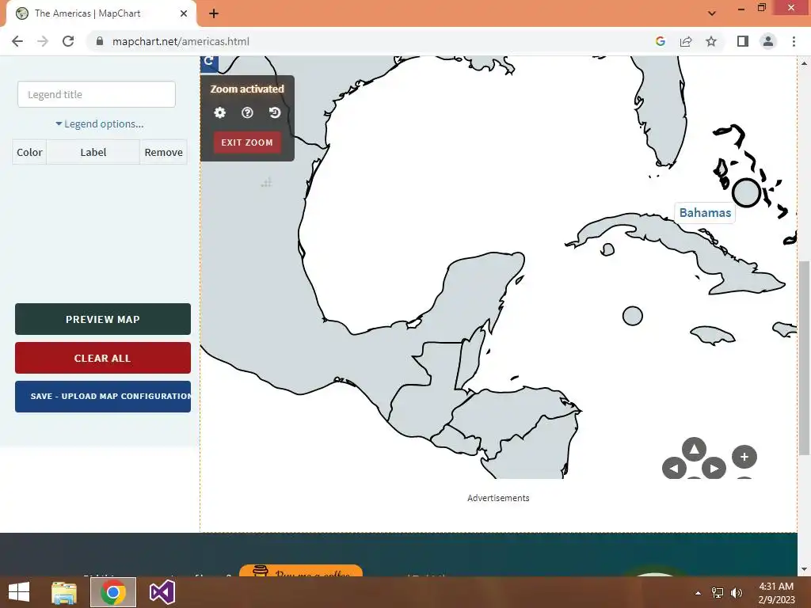
Task: Open File Explorer from the taskbar
Action: [64, 592]
